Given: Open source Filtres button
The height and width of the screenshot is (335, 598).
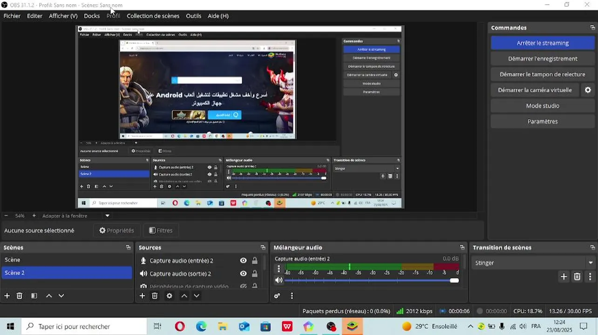Looking at the screenshot, I should tap(161, 230).
